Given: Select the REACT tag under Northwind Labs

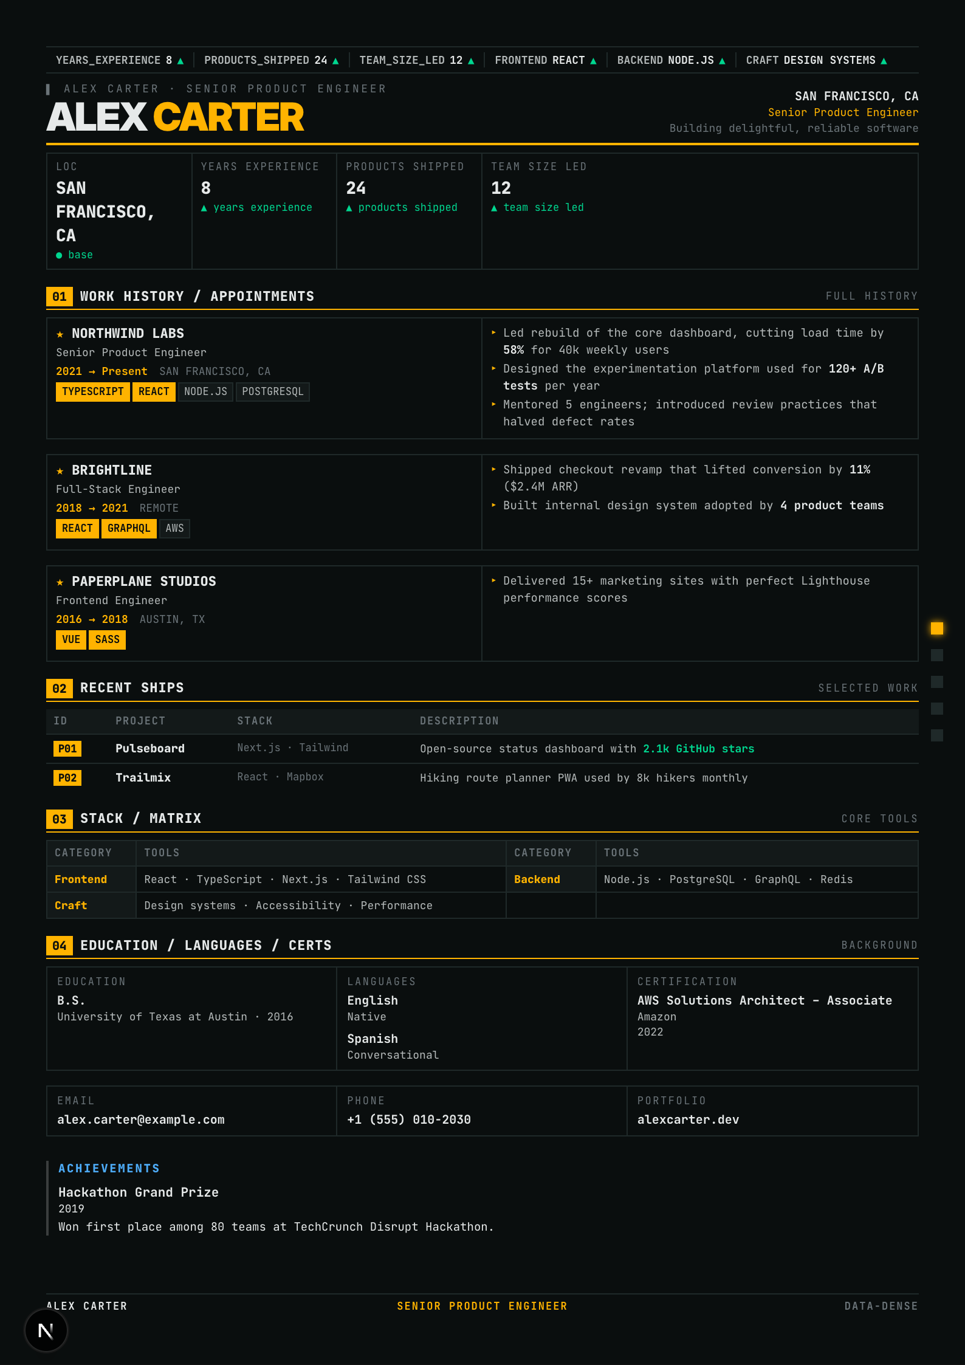Looking at the screenshot, I should (154, 392).
